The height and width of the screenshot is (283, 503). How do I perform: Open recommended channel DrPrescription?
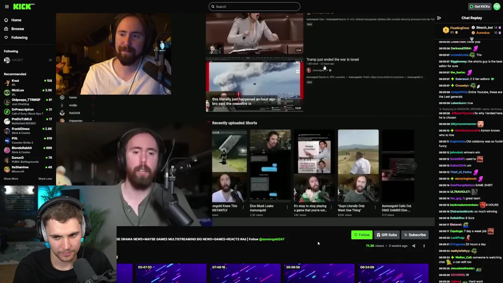pos(28,111)
